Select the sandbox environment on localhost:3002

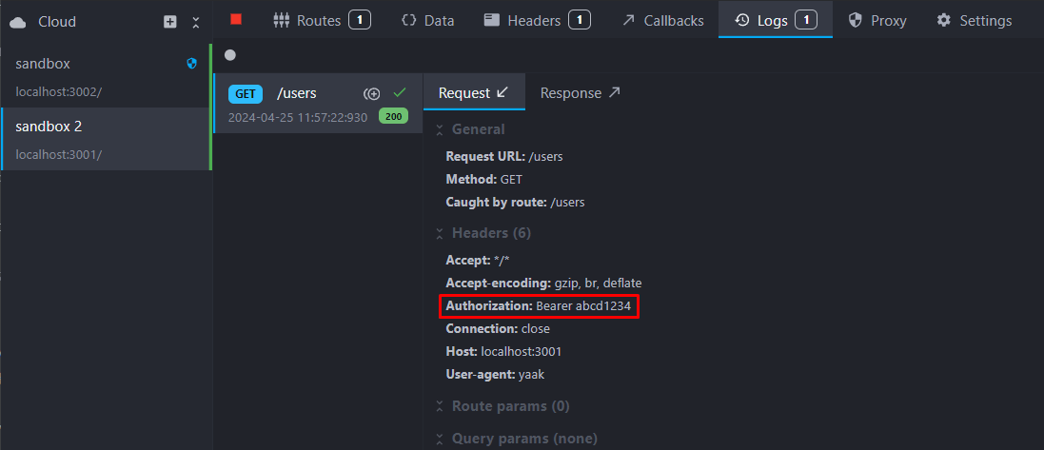click(x=95, y=76)
